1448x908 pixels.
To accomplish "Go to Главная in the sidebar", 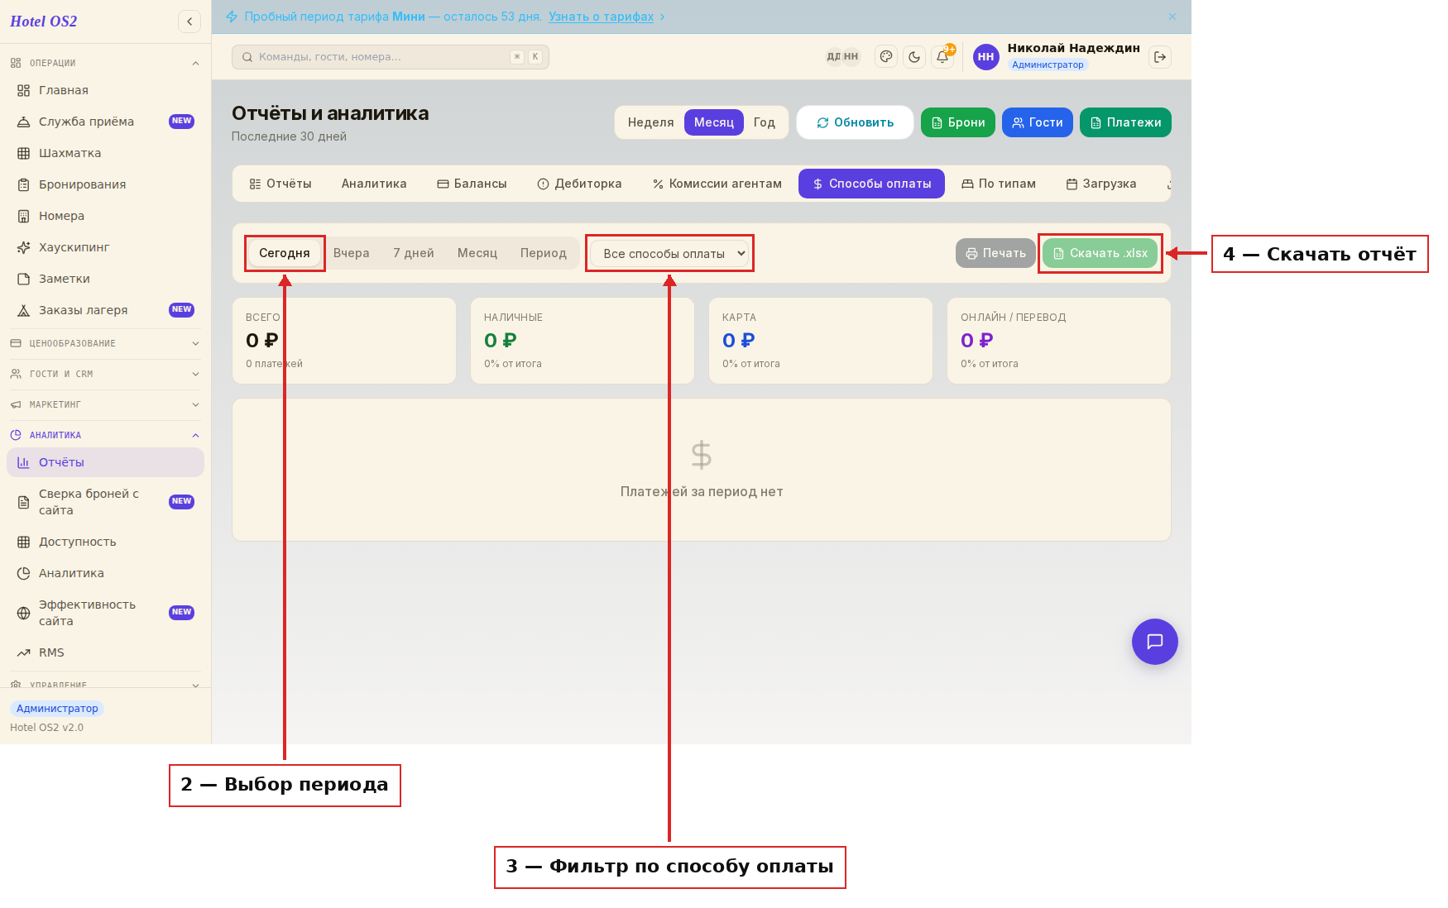I will tap(105, 90).
